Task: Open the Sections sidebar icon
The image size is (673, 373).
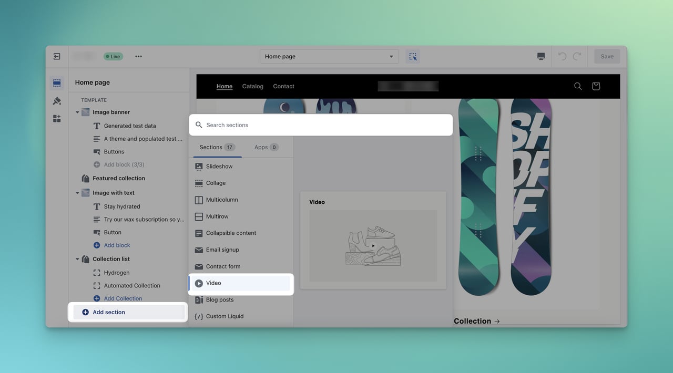Action: click(57, 83)
